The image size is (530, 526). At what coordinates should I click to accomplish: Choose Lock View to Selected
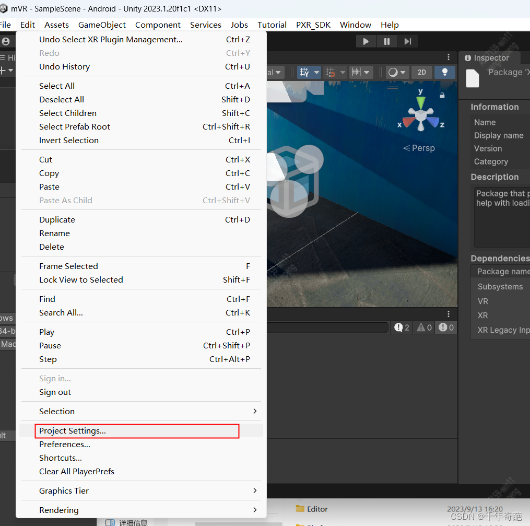[141, 280]
